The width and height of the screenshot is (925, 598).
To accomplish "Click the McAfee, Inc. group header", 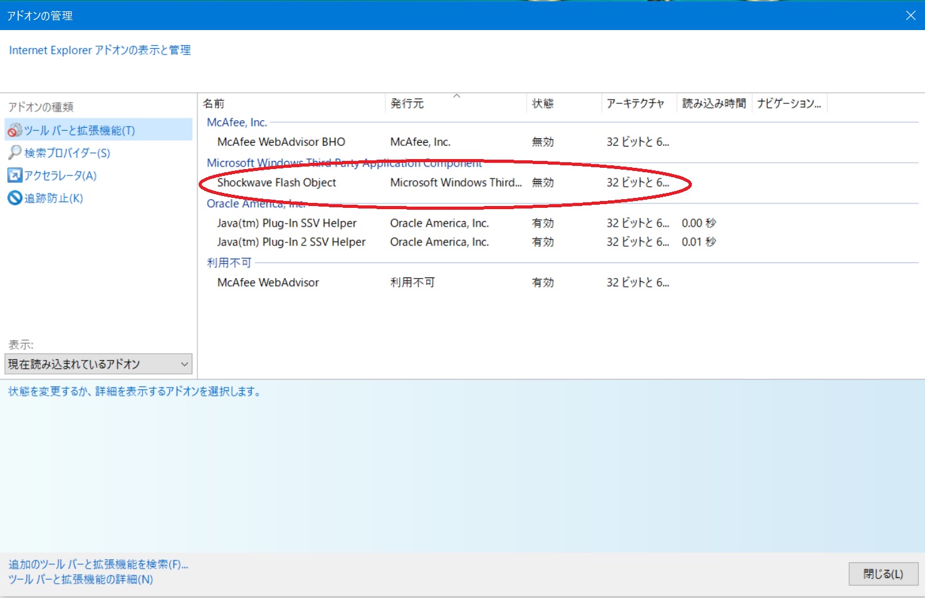I will [237, 123].
